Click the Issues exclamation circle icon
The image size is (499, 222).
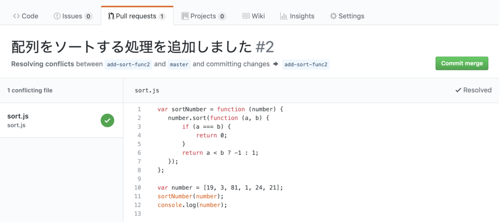coord(57,16)
